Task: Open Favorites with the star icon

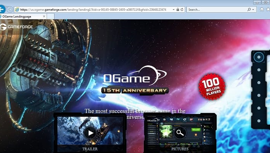Action: click(x=268, y=9)
